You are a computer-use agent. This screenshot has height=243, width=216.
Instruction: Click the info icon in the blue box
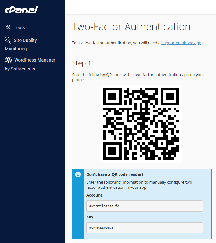[78, 174]
